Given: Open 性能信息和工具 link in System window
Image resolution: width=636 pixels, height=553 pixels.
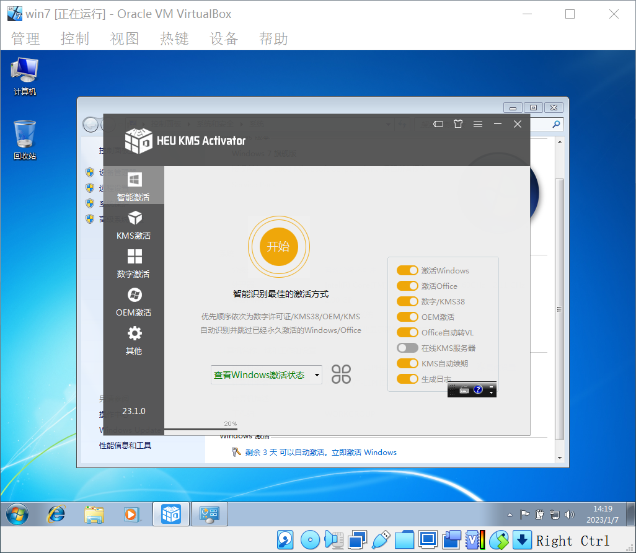Looking at the screenshot, I should click(125, 446).
